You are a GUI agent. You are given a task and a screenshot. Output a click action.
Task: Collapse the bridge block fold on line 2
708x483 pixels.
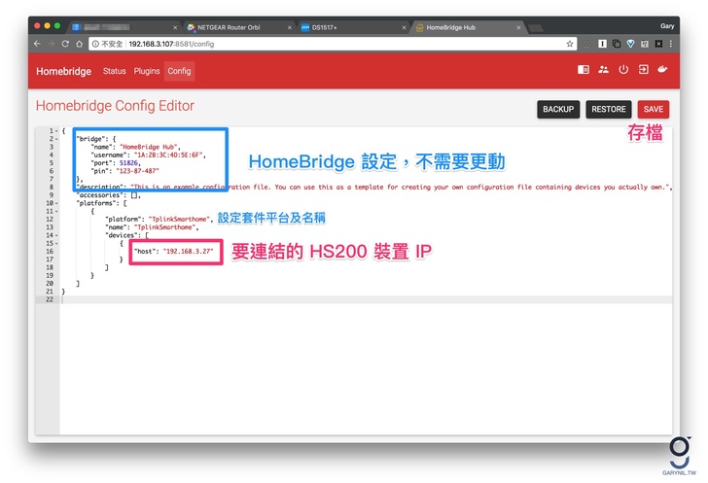56,139
